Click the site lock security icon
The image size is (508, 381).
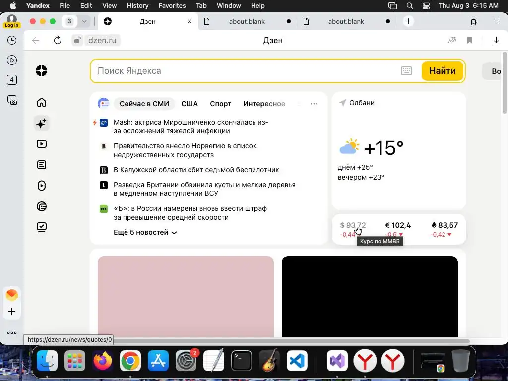tap(77, 40)
